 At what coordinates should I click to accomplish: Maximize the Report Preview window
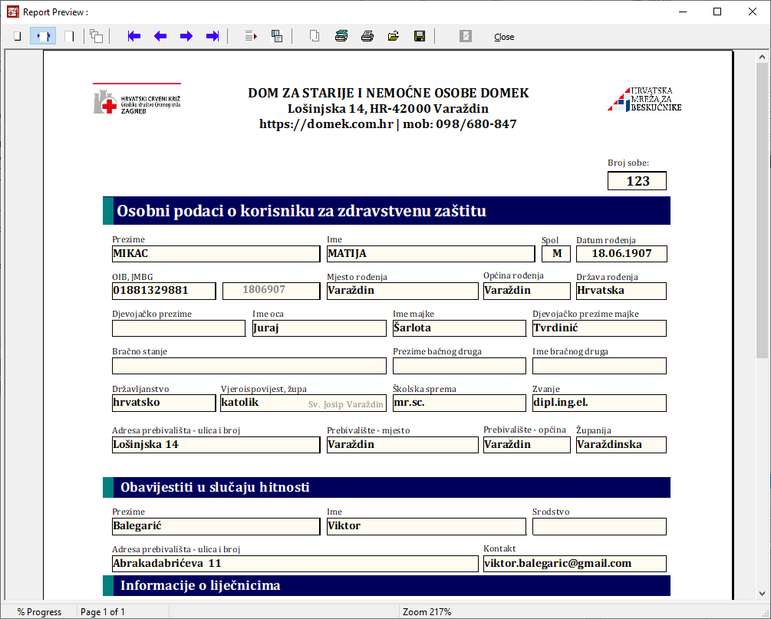pyautogui.click(x=717, y=12)
